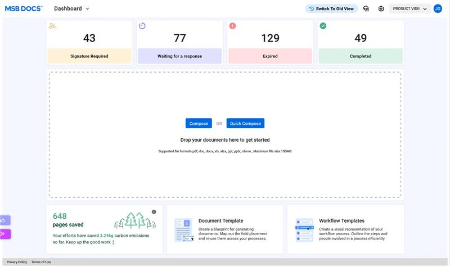Open the JG user avatar menu
This screenshot has width=450, height=266.
tap(438, 8)
